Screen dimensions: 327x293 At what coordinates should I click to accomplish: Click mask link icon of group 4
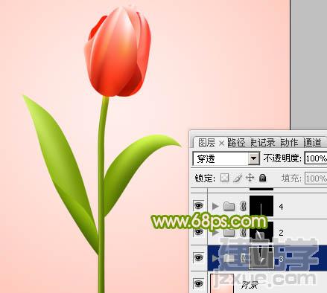pyautogui.click(x=243, y=206)
